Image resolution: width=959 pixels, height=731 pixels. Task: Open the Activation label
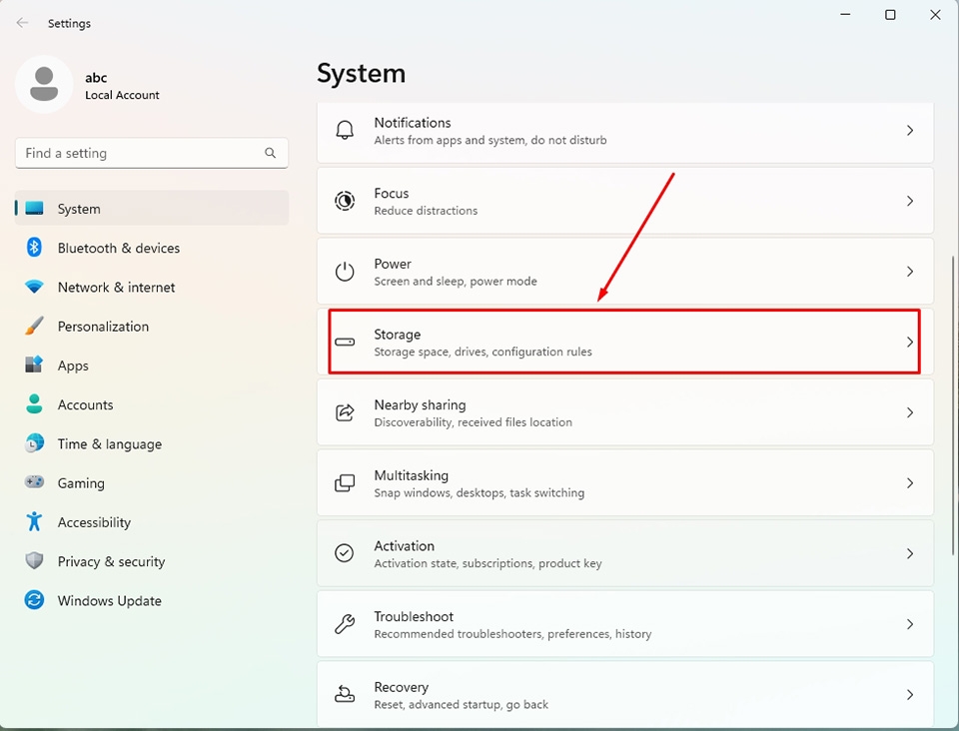click(x=404, y=546)
